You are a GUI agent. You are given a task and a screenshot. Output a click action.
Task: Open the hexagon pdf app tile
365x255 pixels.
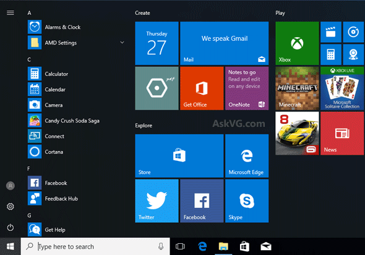tap(157, 89)
